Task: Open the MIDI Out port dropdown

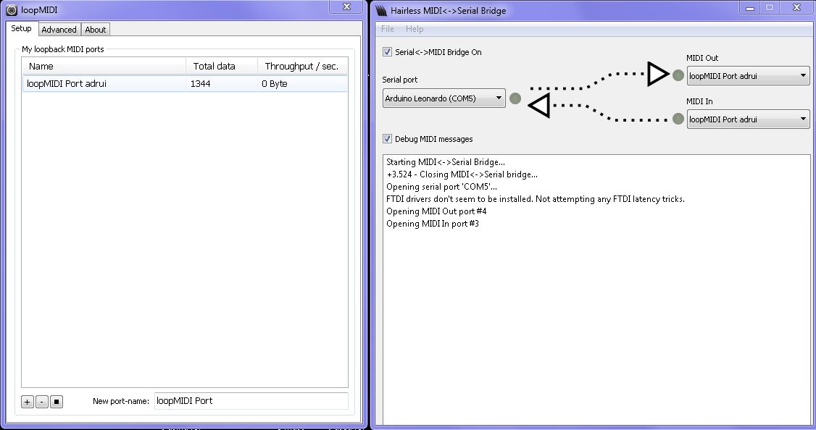Action: click(x=749, y=76)
